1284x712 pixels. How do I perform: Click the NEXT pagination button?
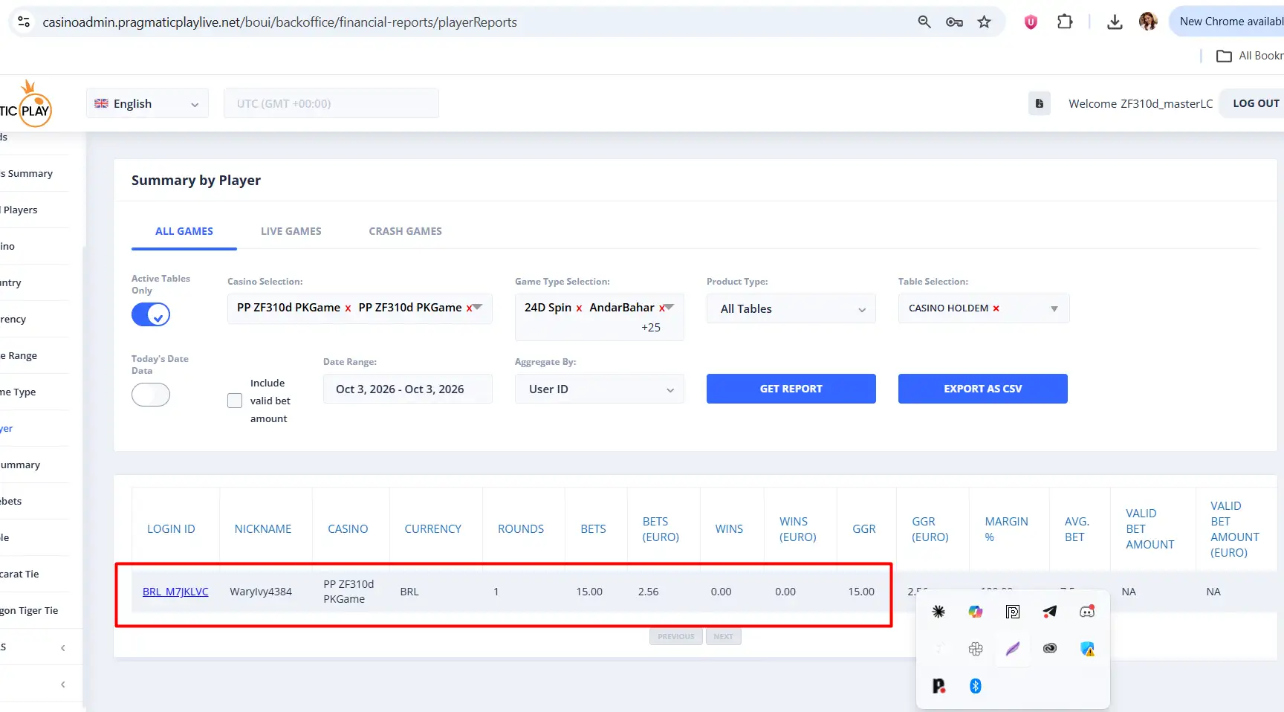[x=723, y=636]
